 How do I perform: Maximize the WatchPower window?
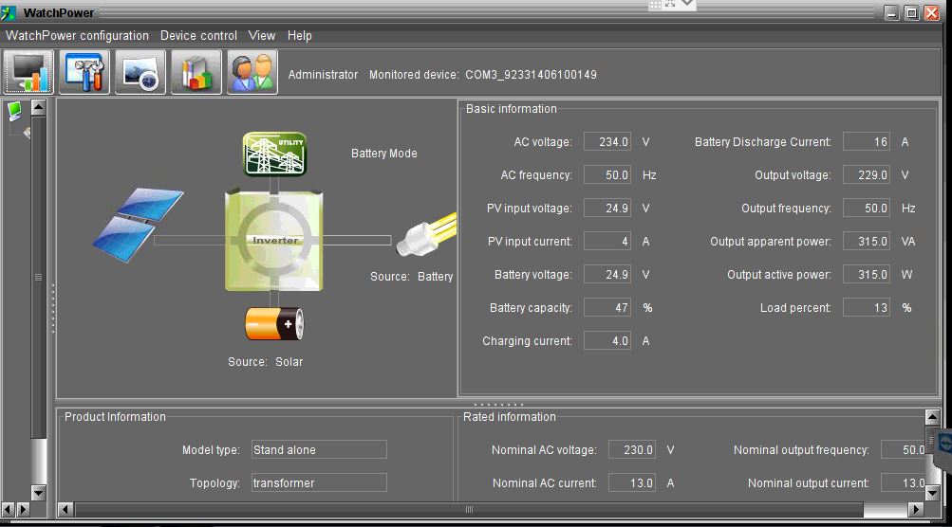pos(911,12)
